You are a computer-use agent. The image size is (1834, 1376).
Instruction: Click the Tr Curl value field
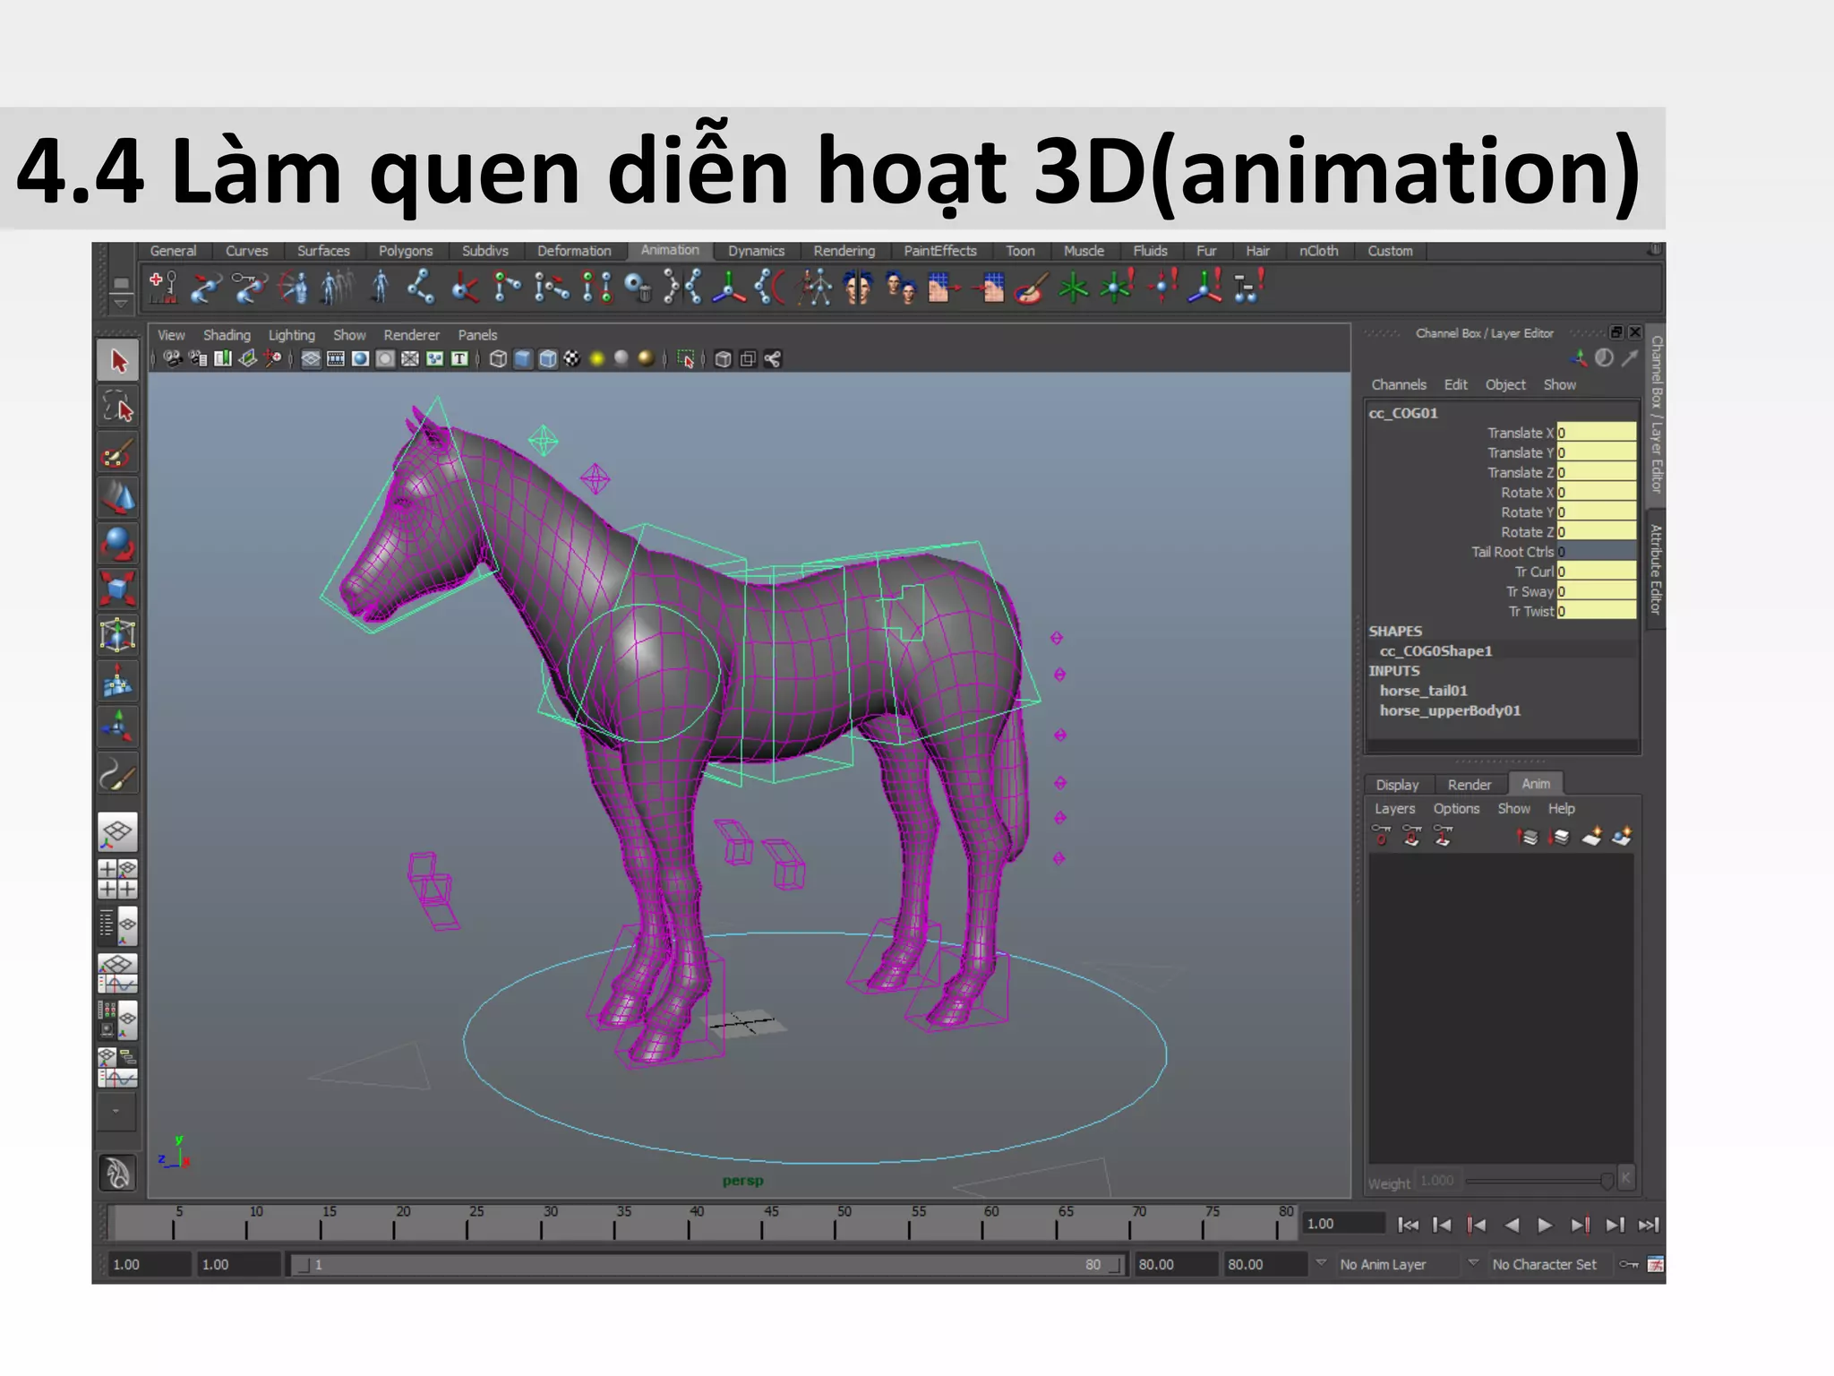click(x=1597, y=572)
